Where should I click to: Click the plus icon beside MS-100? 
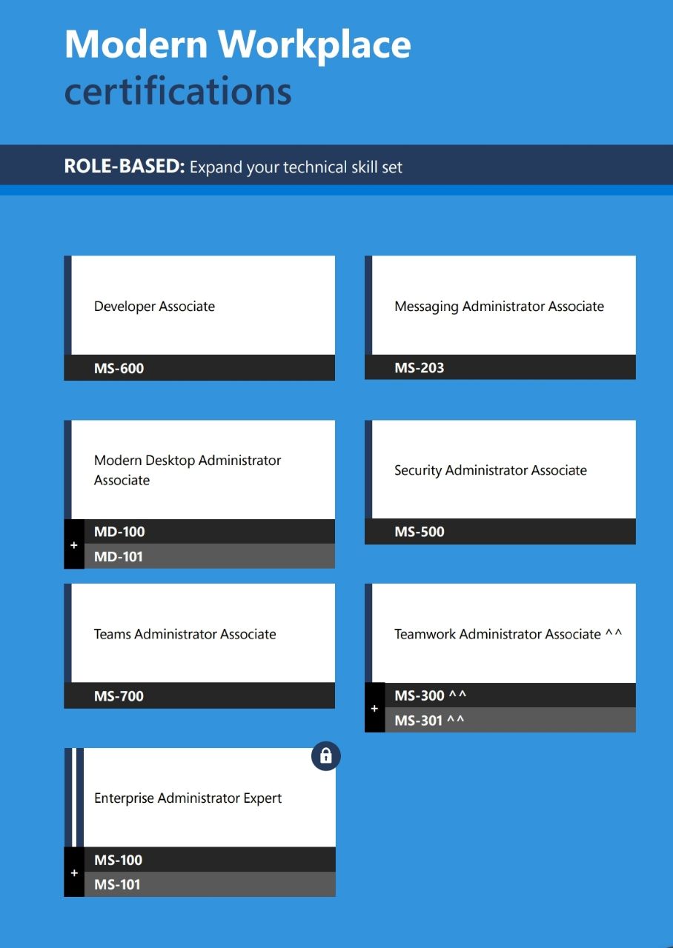click(74, 872)
